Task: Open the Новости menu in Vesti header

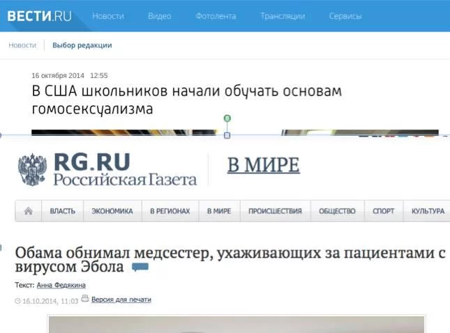Action: point(108,16)
